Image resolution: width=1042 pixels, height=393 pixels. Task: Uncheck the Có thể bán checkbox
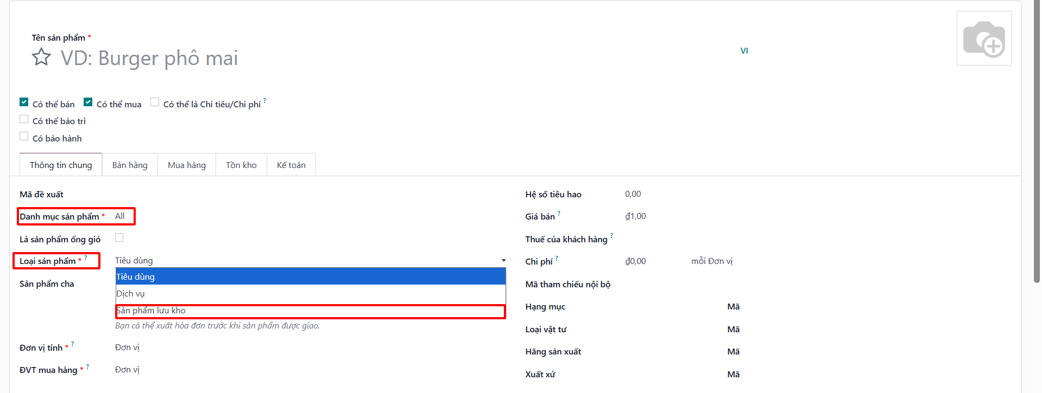(x=24, y=102)
